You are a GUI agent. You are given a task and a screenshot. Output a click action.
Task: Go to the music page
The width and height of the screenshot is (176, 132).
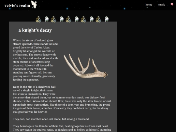coord(161,5)
